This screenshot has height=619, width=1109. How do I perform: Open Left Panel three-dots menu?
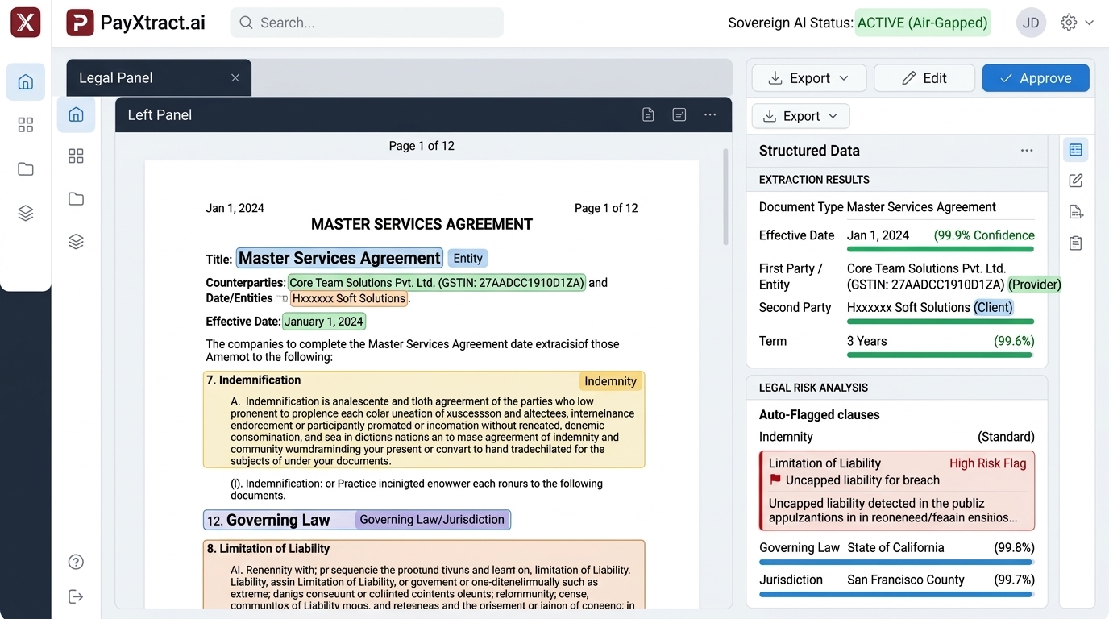point(710,114)
